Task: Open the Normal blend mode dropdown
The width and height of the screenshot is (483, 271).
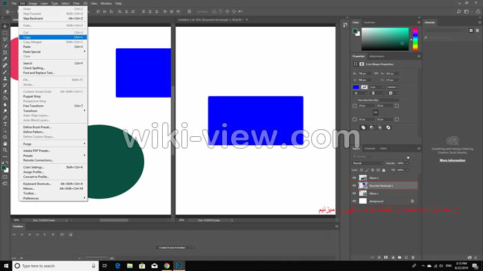Action: click(x=368, y=163)
